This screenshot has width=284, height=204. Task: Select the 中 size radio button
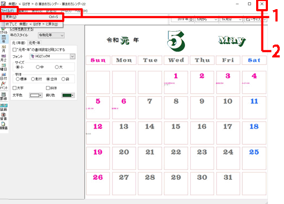(38, 67)
